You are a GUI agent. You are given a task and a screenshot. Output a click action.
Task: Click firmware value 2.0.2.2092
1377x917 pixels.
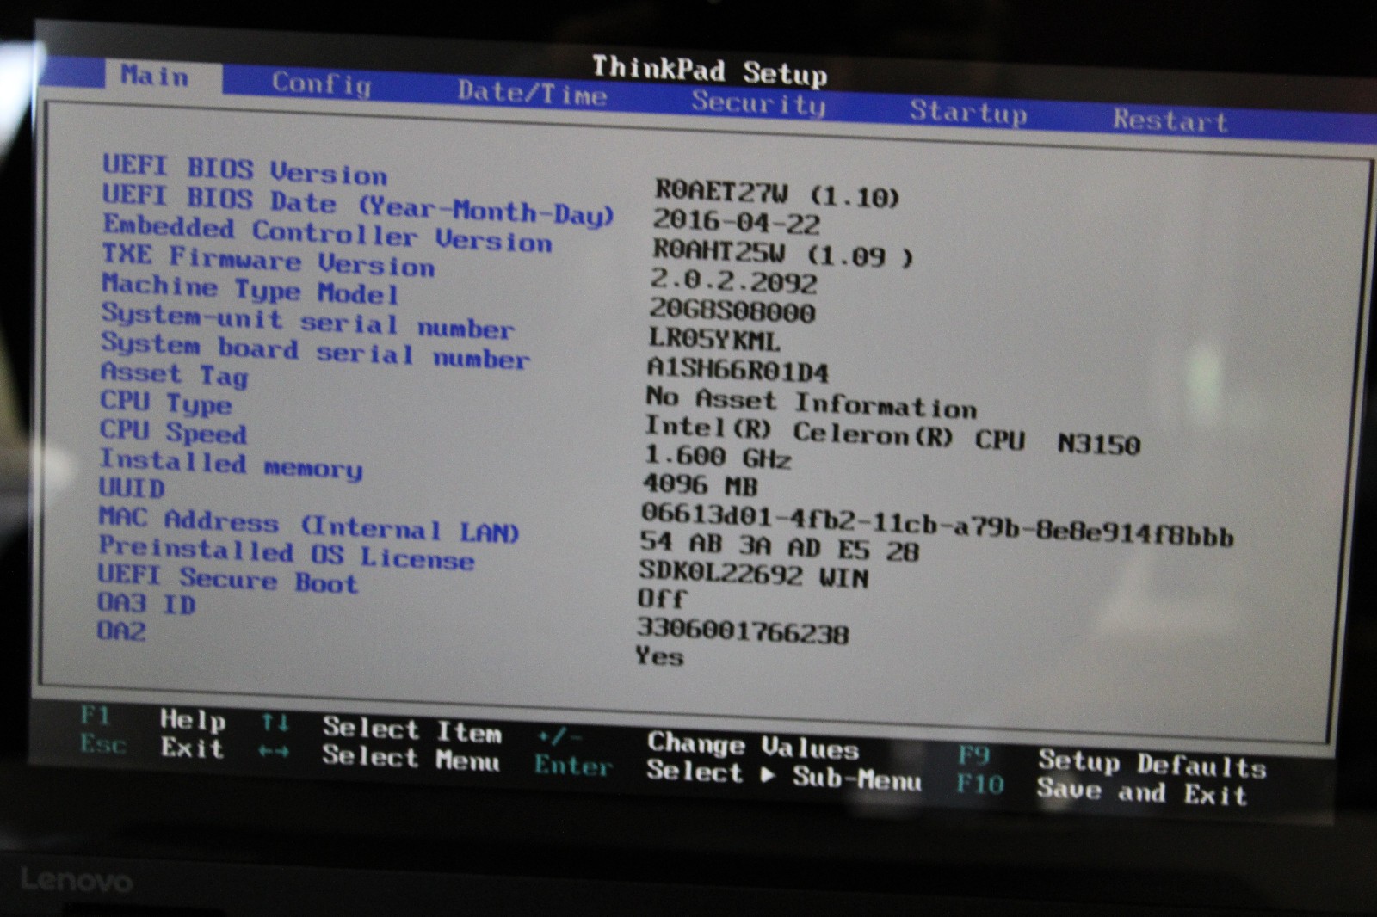(x=733, y=280)
